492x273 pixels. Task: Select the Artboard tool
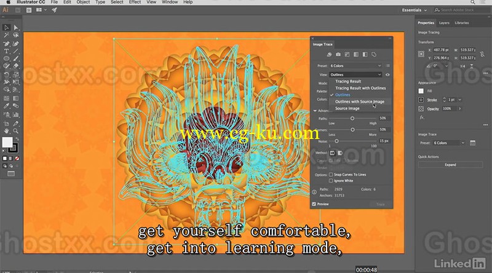click(x=6, y=124)
